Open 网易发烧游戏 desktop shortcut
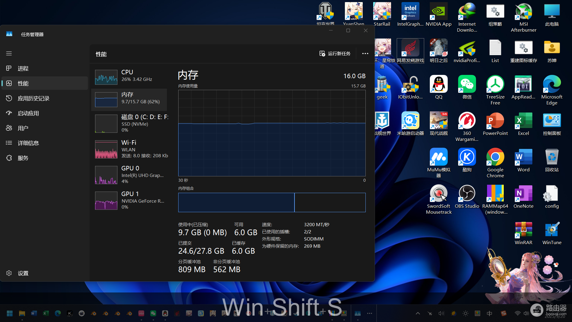The image size is (572, 322). pos(410,51)
